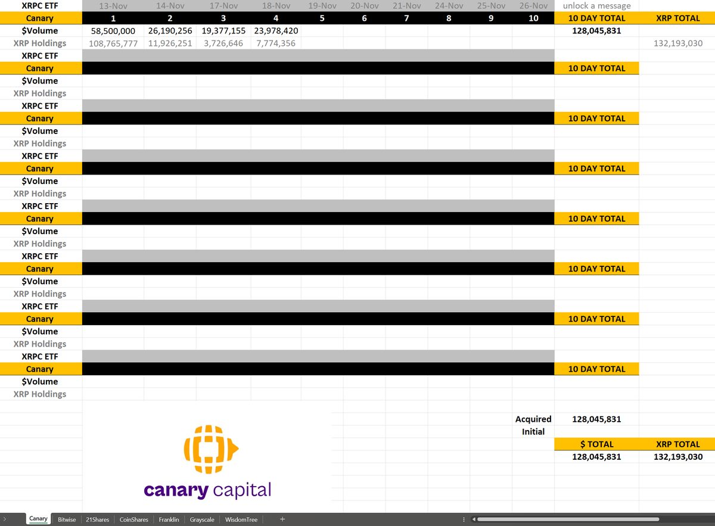Select the CoinShares sheet tab
Viewport: 715px width, 526px height.
pyautogui.click(x=133, y=519)
